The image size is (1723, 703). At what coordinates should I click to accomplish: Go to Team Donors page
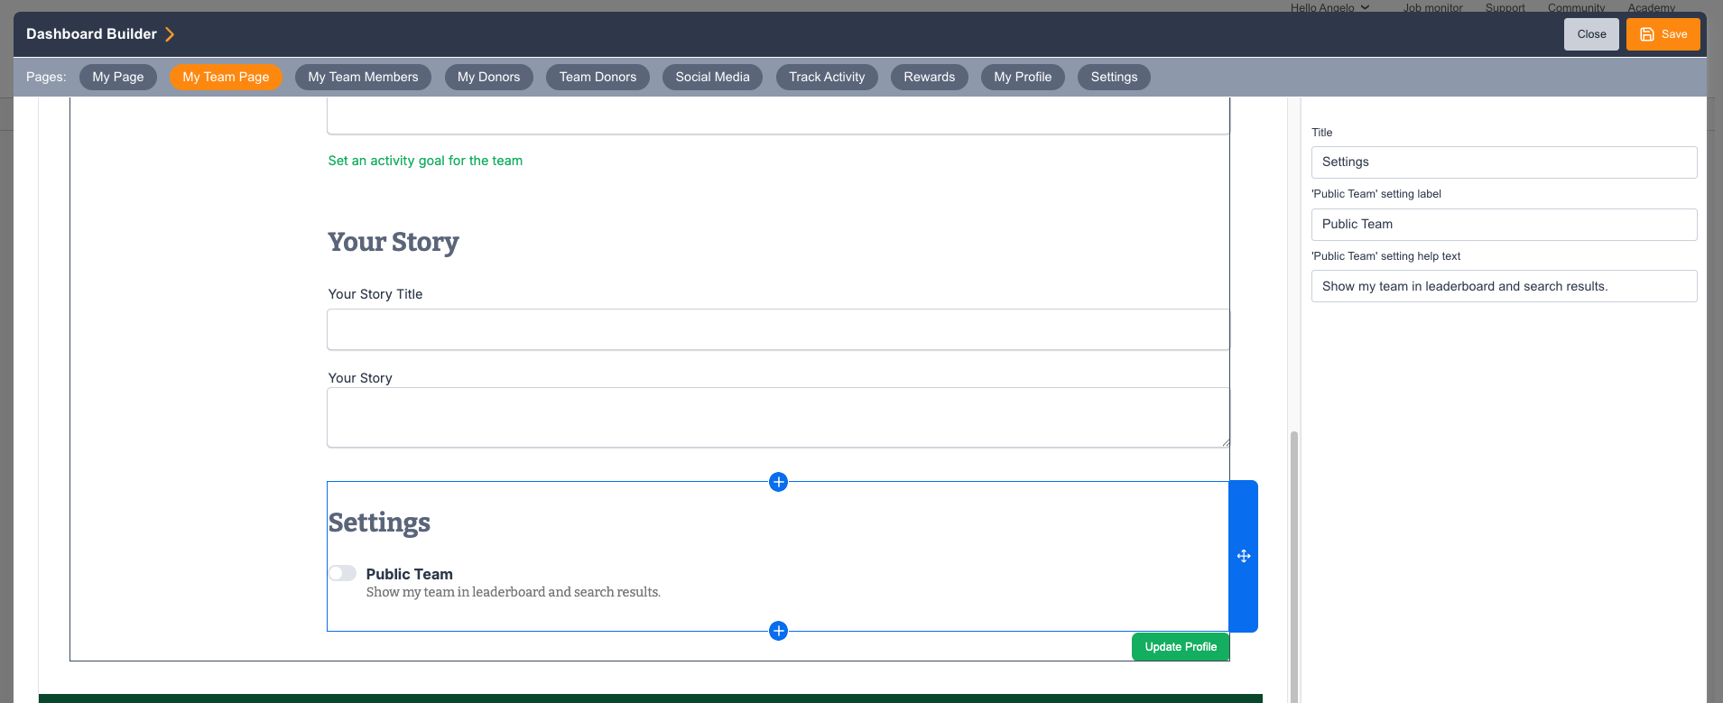point(597,77)
